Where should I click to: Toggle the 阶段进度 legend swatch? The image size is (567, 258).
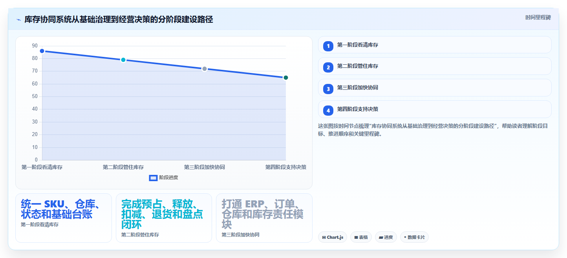point(153,178)
